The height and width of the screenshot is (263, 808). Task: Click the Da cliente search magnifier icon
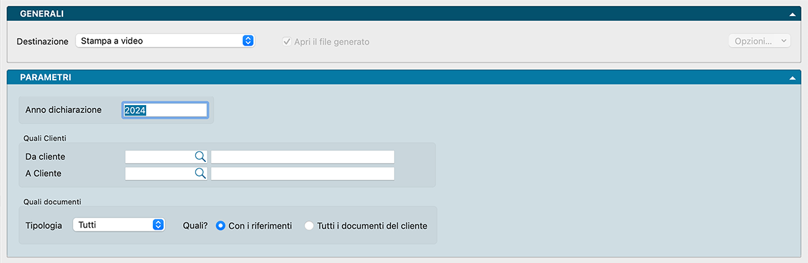200,156
